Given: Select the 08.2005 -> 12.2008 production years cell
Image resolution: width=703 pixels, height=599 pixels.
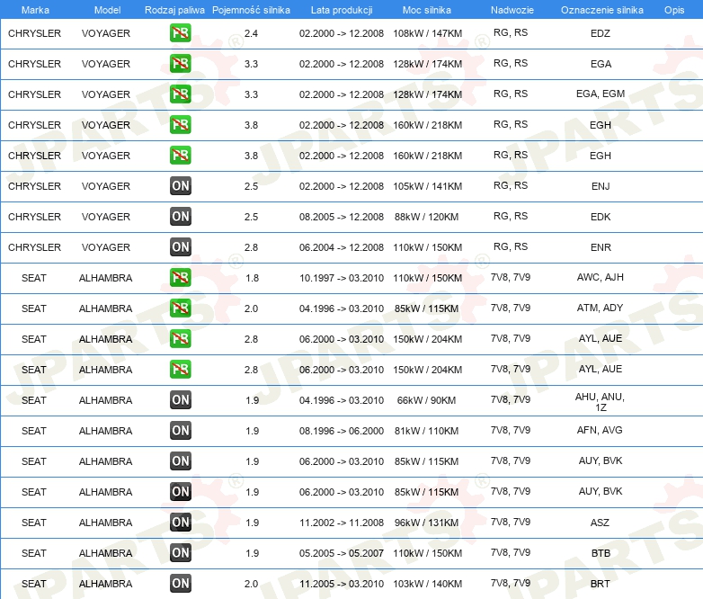Looking at the screenshot, I should click(x=342, y=217).
